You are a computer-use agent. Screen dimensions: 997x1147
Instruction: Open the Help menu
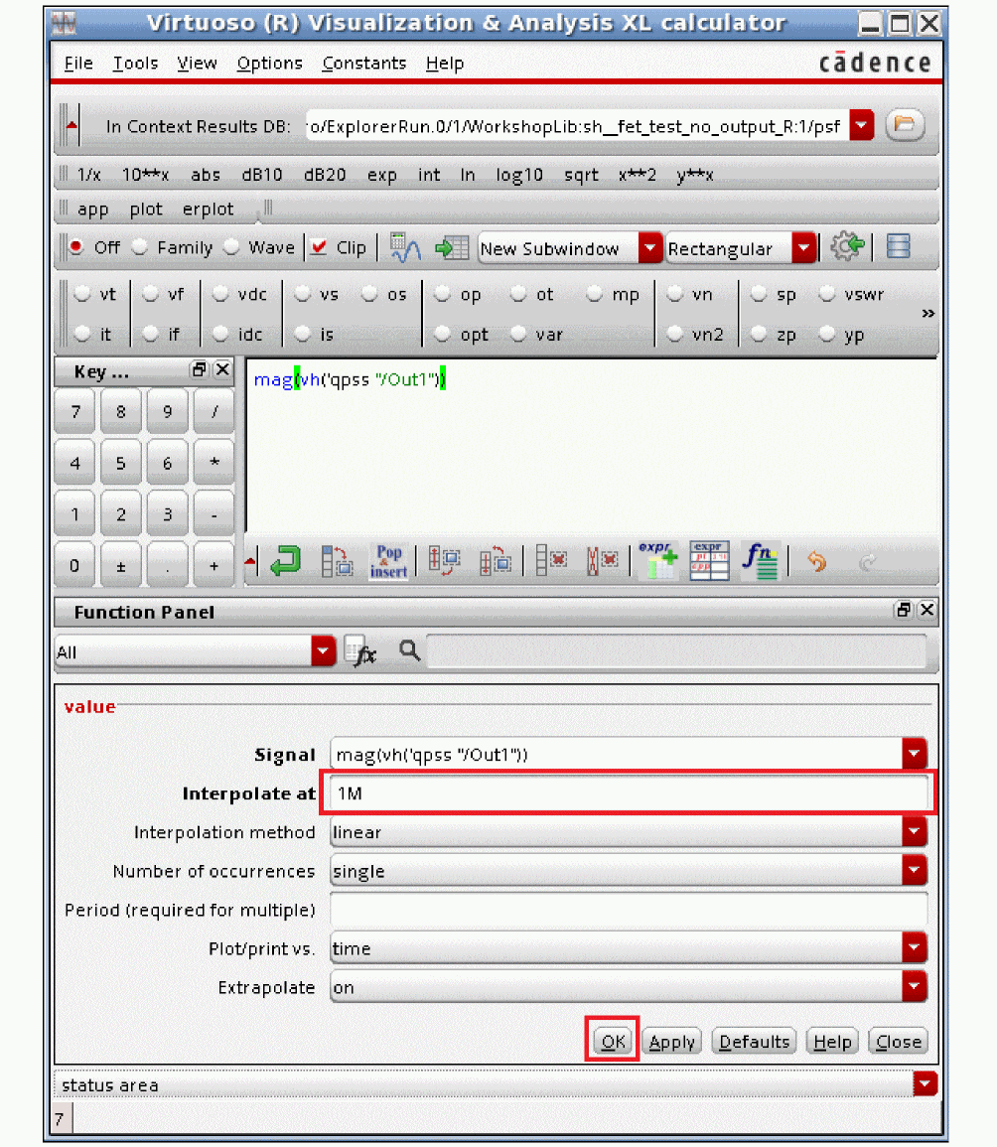445,64
